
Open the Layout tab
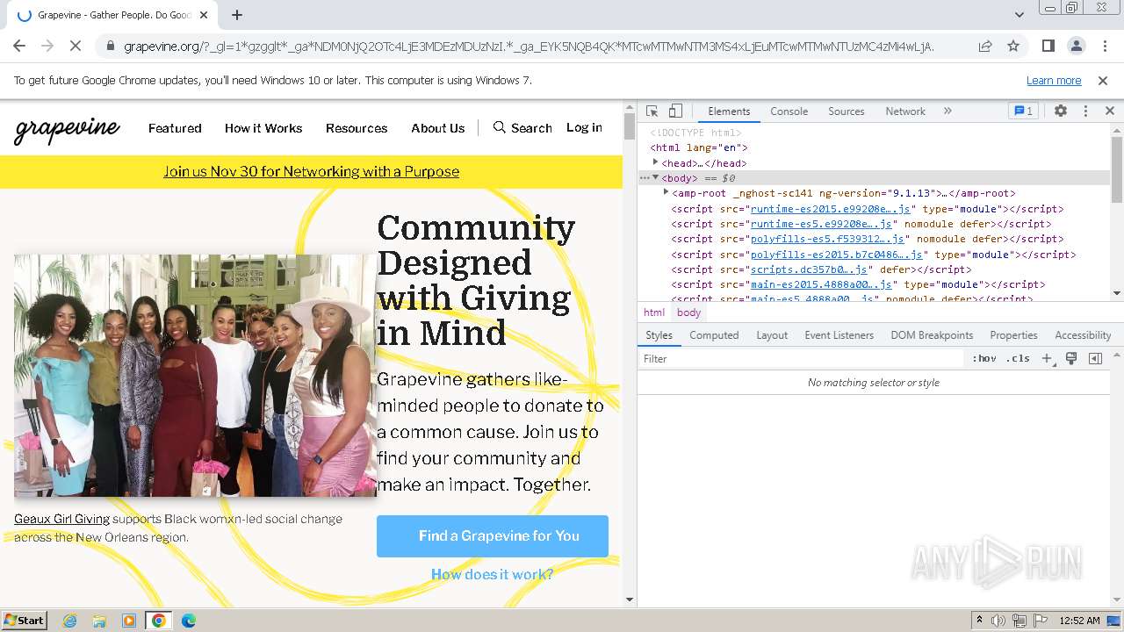click(772, 335)
